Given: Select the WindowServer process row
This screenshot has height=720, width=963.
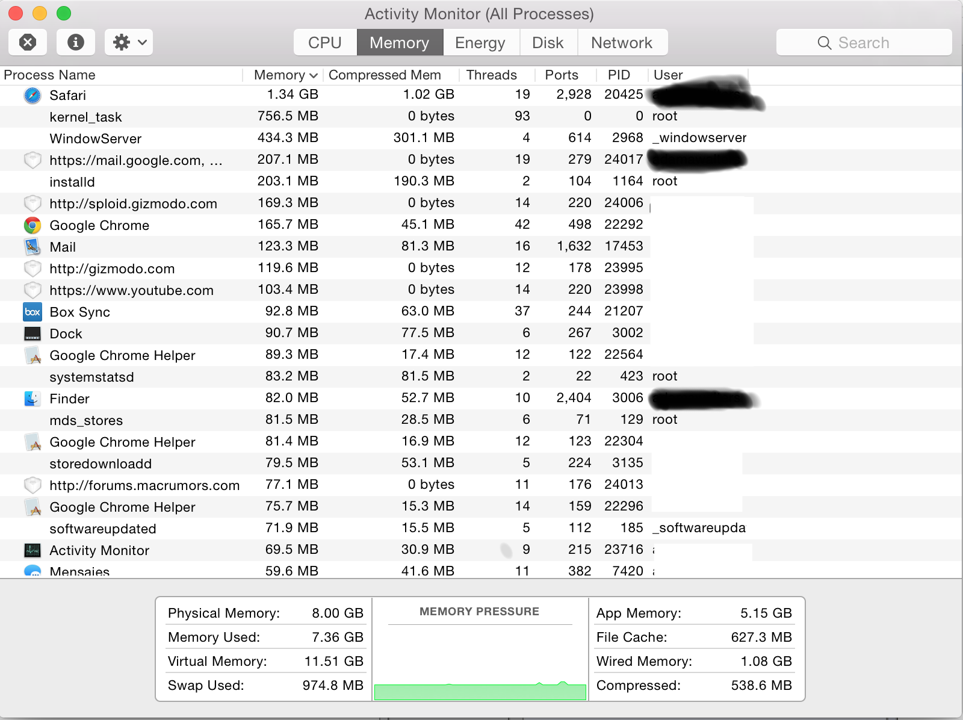Looking at the screenshot, I should pyautogui.click(x=481, y=138).
